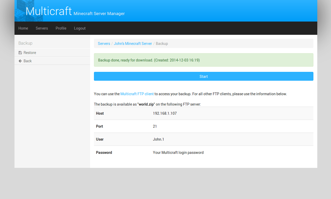The image size is (331, 199).
Task: Select Back in the sidebar
Action: (52, 61)
